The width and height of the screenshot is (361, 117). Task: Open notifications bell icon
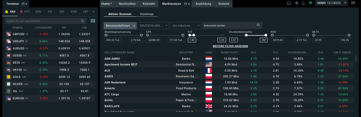coord(303,3)
